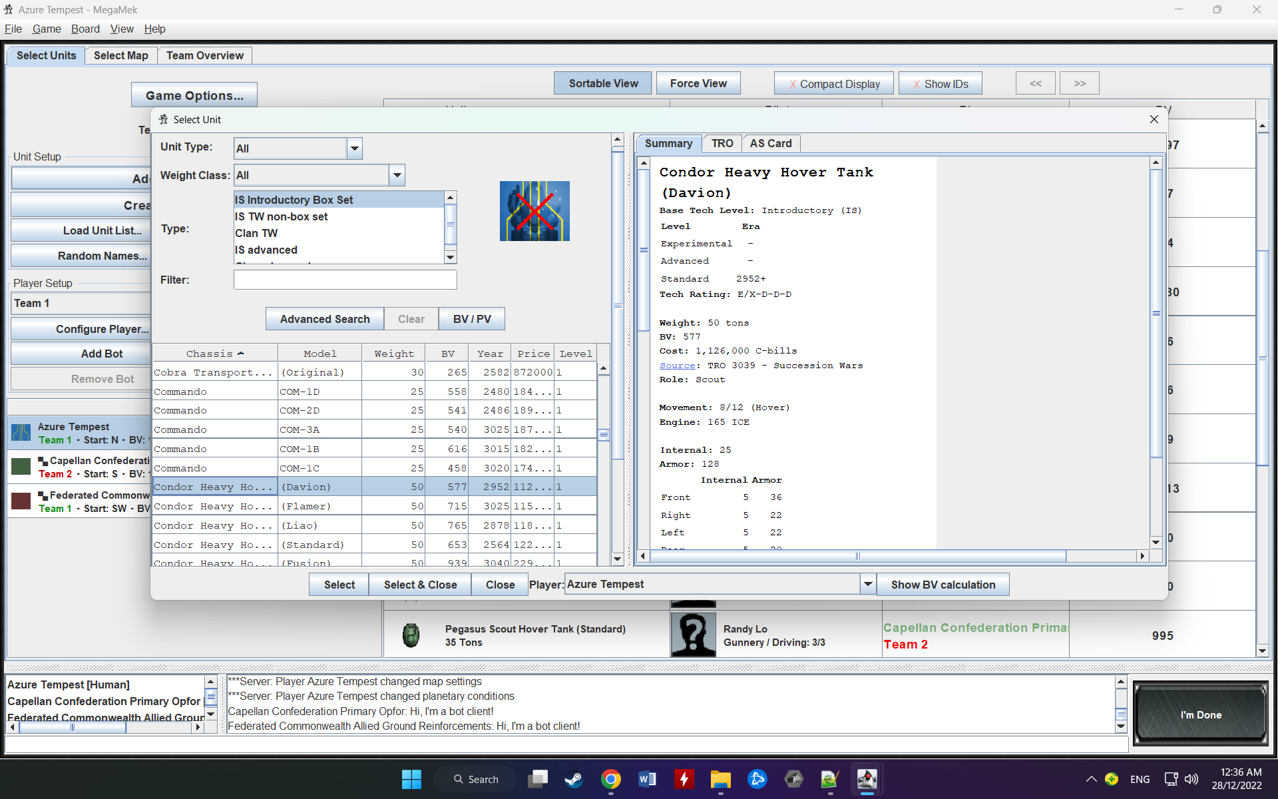Expand the Unit Type dropdown
1278x799 pixels.
(355, 148)
